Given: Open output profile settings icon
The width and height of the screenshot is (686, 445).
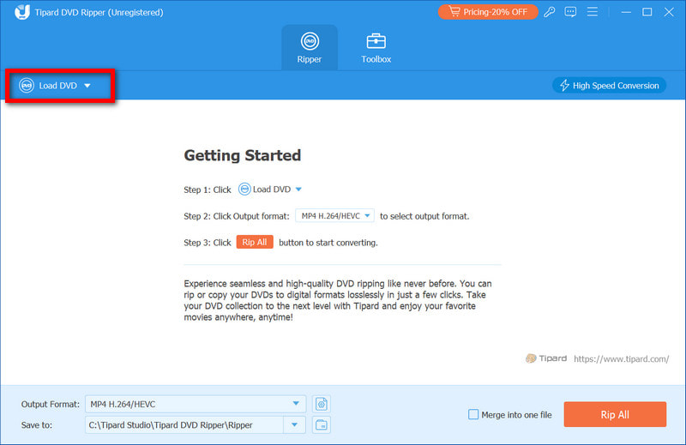Looking at the screenshot, I should (x=321, y=404).
